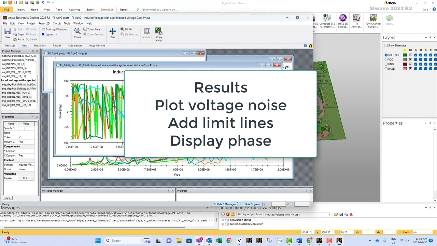Open Report2D menu
437x246 pixels.
[x=44, y=24]
